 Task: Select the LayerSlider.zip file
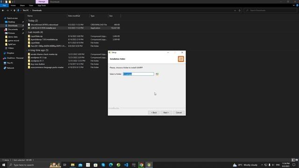coord(36,36)
